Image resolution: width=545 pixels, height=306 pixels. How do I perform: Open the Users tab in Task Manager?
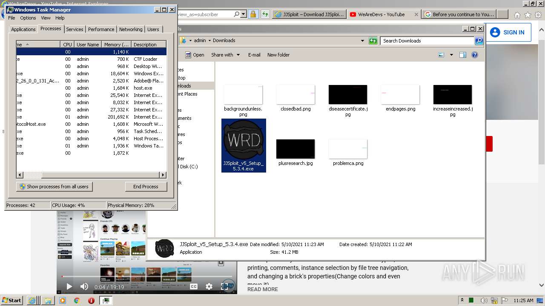tap(153, 29)
